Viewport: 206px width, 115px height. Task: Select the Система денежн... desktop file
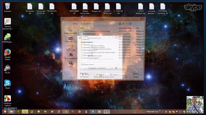152,9
